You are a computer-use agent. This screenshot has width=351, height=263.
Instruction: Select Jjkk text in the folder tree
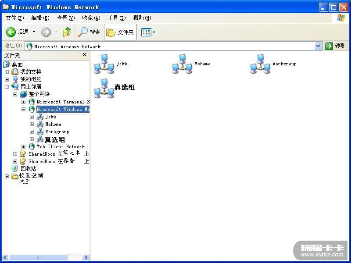(x=51, y=117)
